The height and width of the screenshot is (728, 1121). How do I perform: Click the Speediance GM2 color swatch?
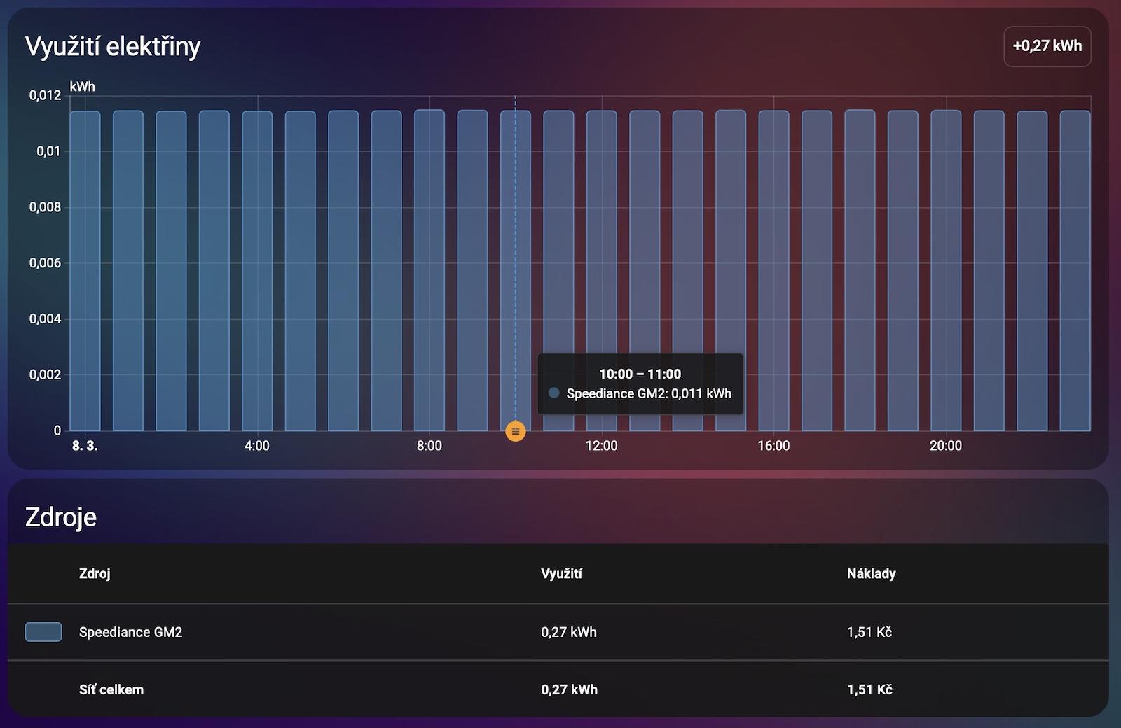(x=43, y=632)
